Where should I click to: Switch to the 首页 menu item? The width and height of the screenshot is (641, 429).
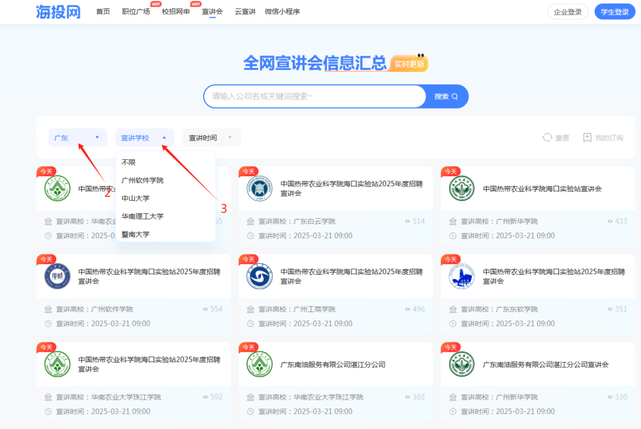pyautogui.click(x=103, y=11)
